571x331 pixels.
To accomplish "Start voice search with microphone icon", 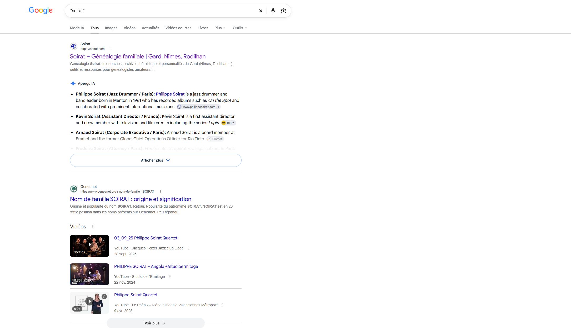I will [x=273, y=11].
